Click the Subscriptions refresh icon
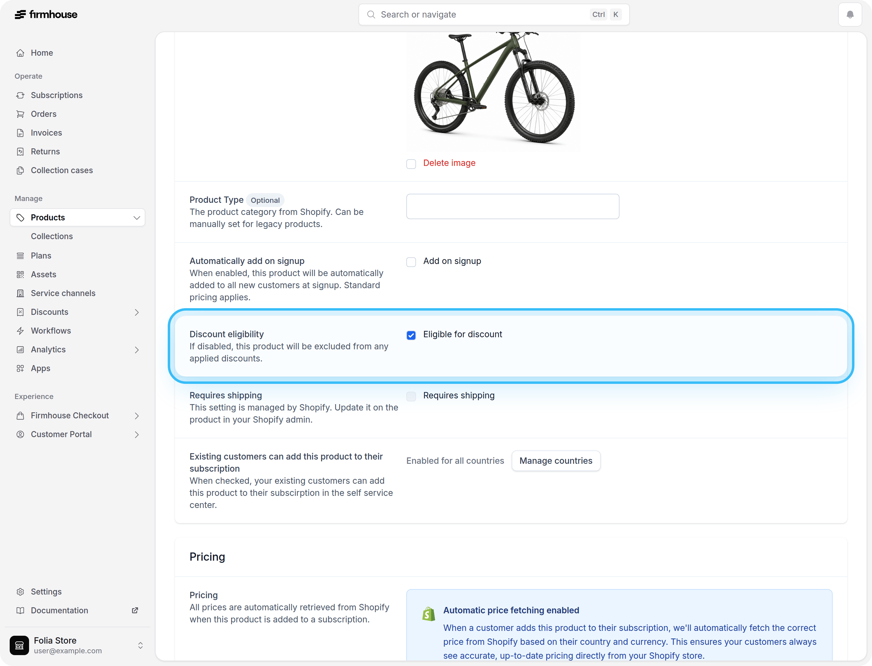Viewport: 872px width, 666px height. tap(20, 96)
